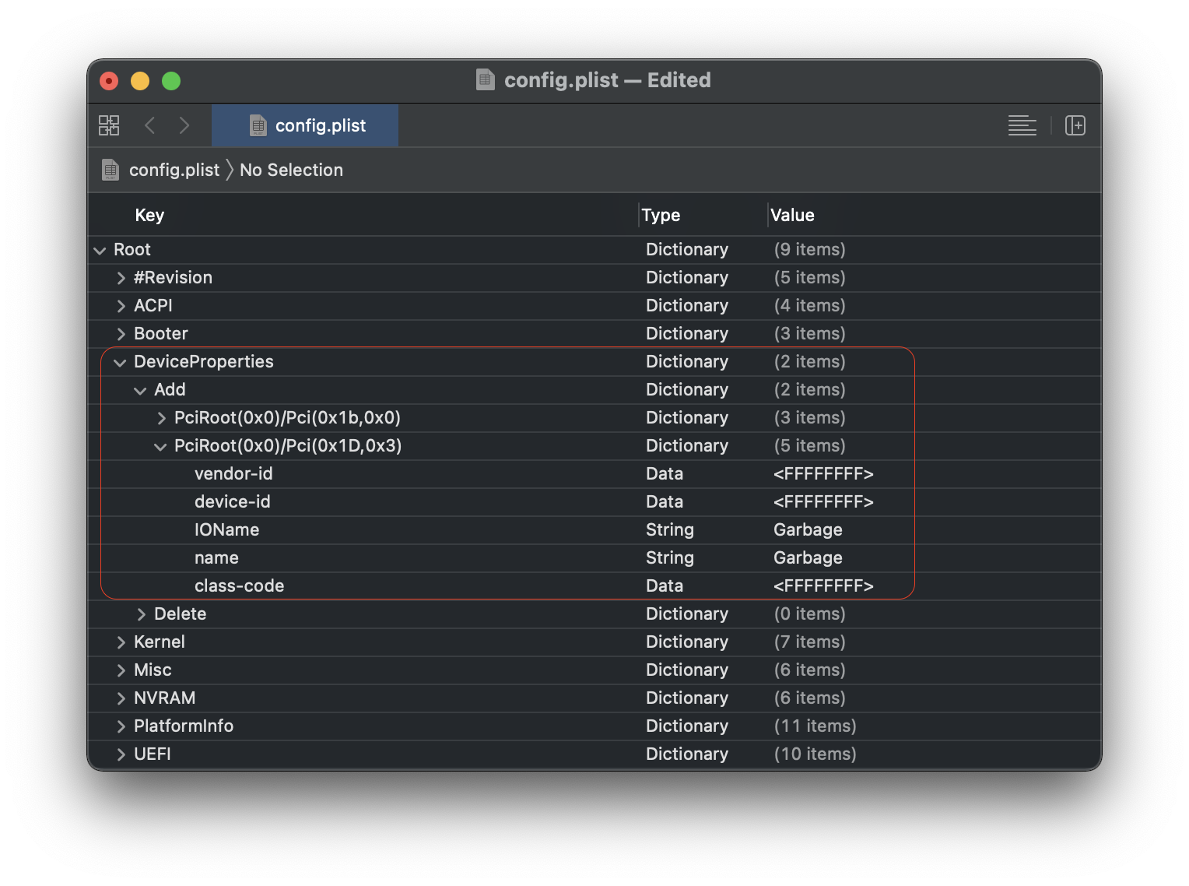
Task: Go back with the left arrow
Action: click(x=150, y=125)
